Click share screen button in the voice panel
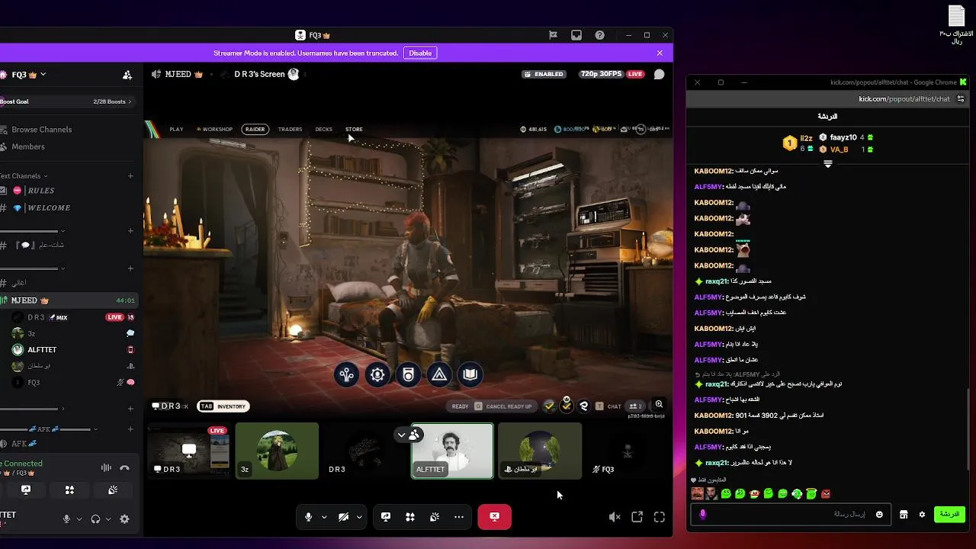This screenshot has width=976, height=549. pyautogui.click(x=26, y=490)
